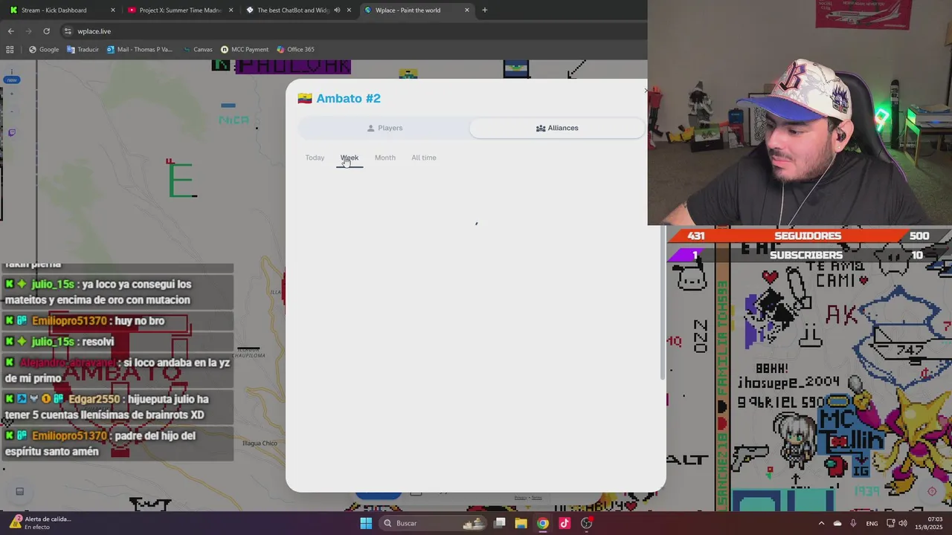Click the microphone tray icon
This screenshot has height=535, width=952.
pos(853,523)
